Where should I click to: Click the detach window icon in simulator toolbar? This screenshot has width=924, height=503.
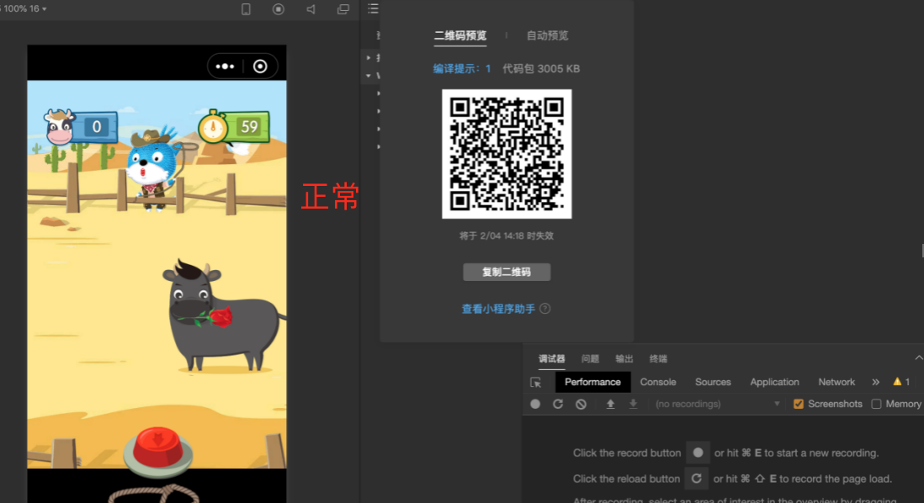click(343, 9)
